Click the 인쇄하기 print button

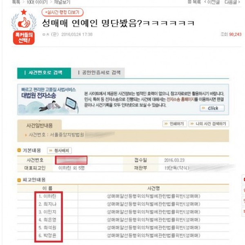tap(174, 124)
